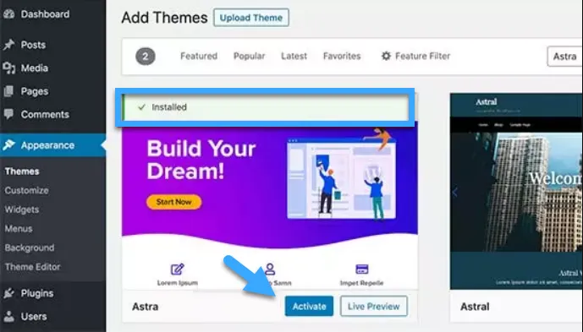Click the Installed notice text
Screen dimensions: 583x332
click(x=169, y=107)
